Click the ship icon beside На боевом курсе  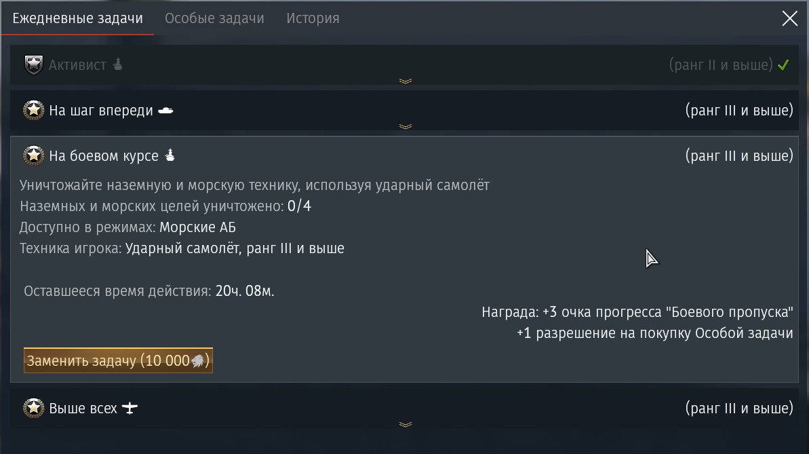pos(170,155)
